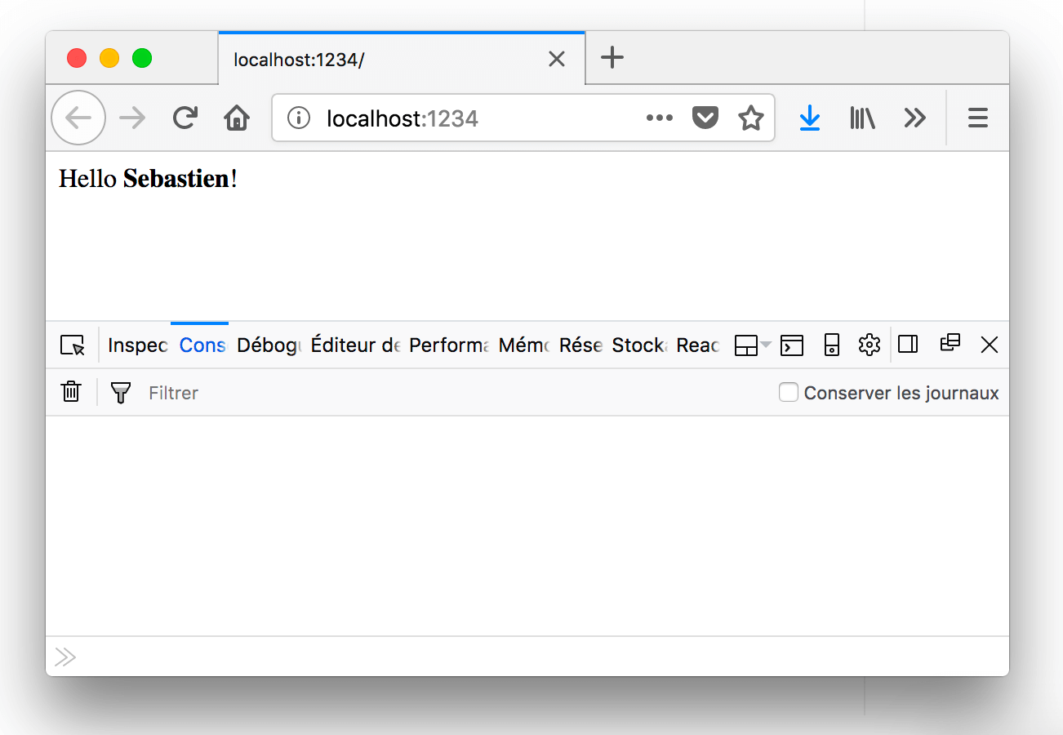The image size is (1063, 735).
Task: Clear console output with the trash icon
Action: [x=72, y=392]
